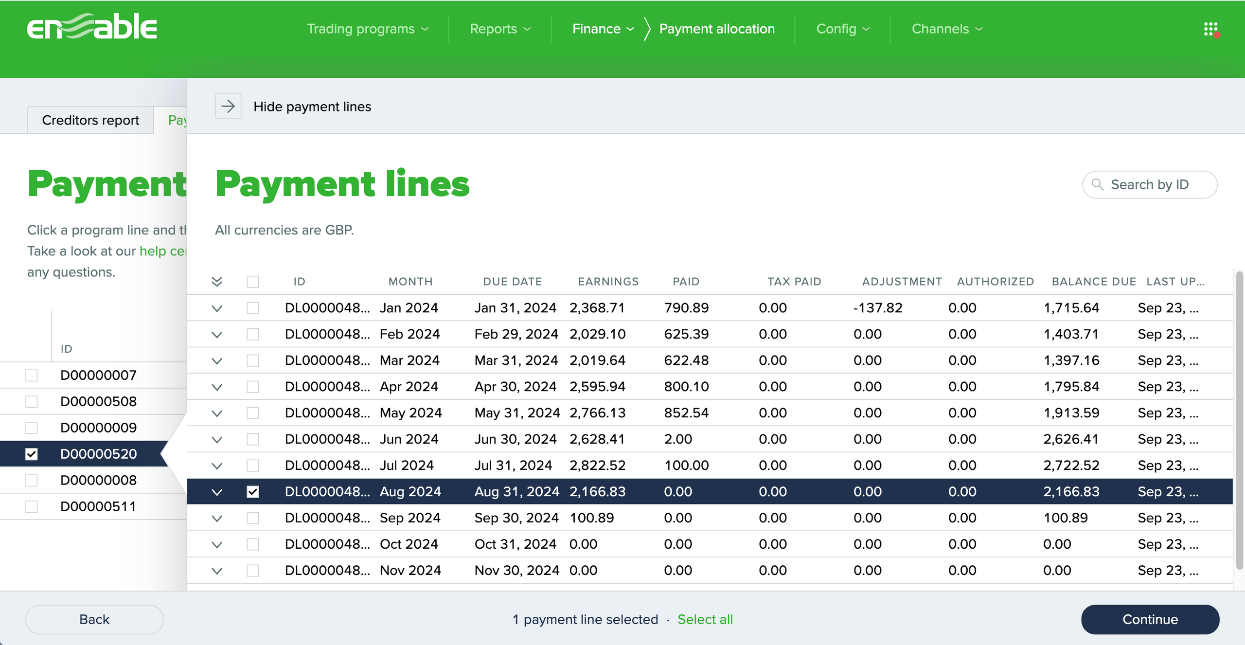This screenshot has width=1245, height=645.
Task: Go to Payment allocation page
Action: 717,29
